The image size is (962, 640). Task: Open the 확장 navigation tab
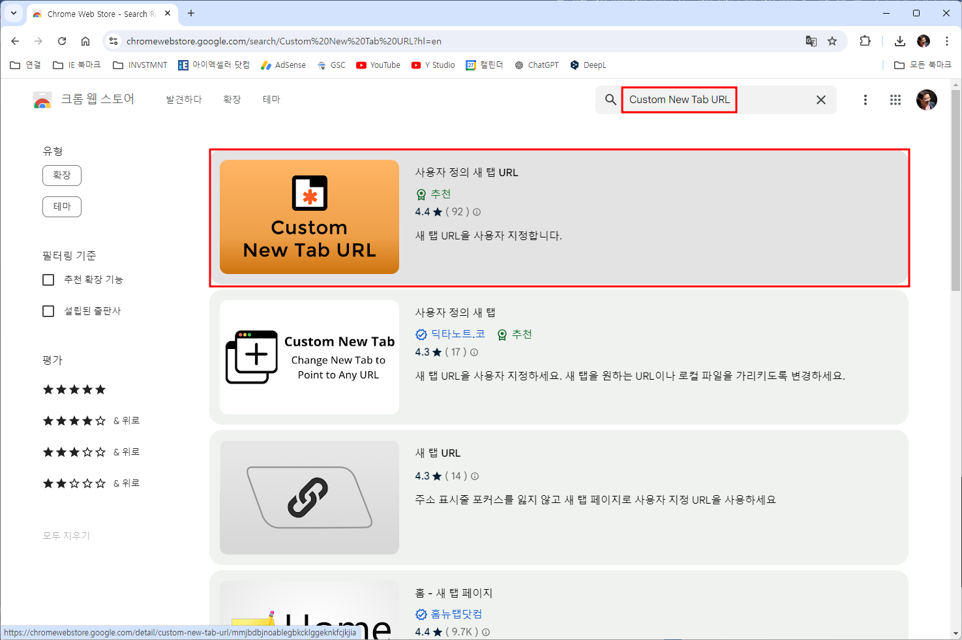[232, 100]
